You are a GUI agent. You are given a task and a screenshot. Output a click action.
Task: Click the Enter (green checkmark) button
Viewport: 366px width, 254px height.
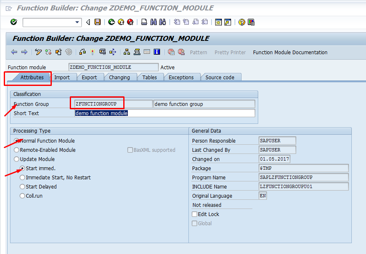tap(13, 22)
